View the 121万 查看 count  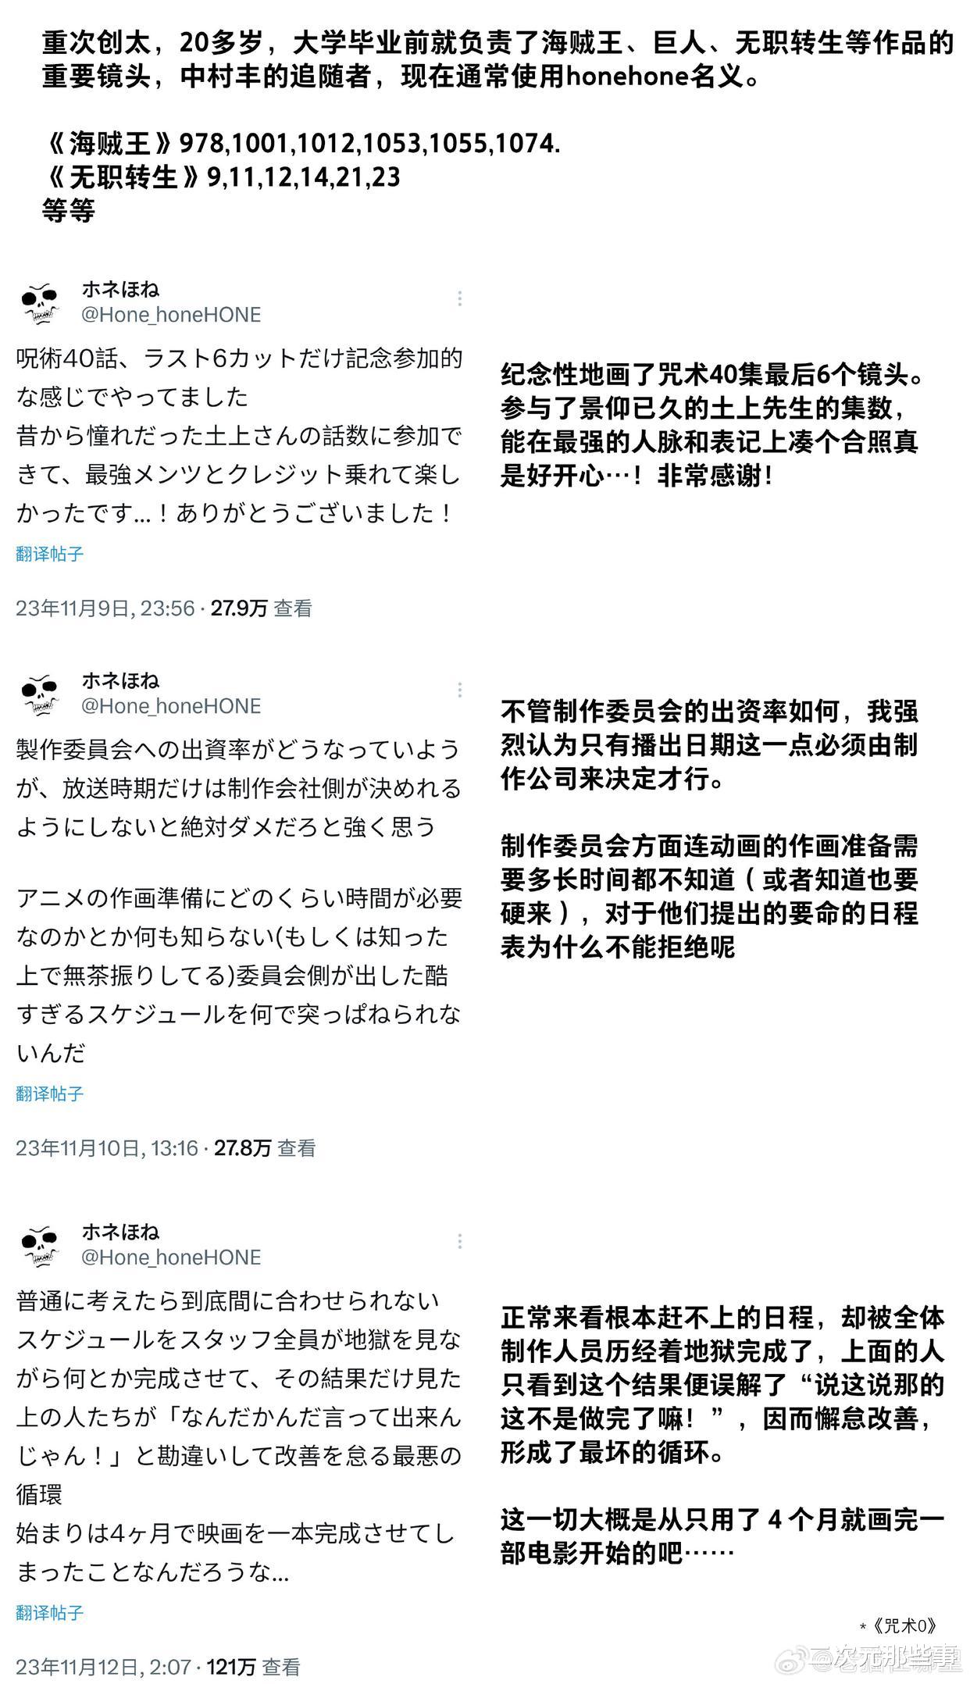click(x=254, y=1667)
